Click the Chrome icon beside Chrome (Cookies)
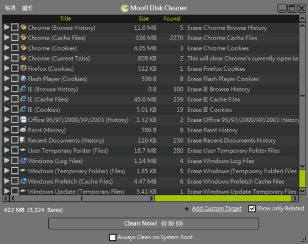 [x=23, y=48]
